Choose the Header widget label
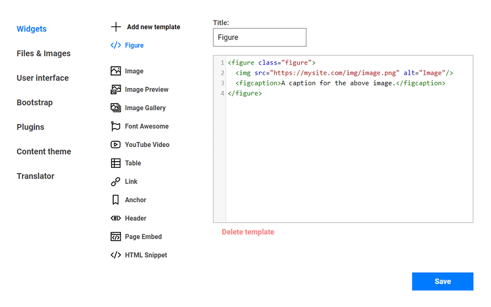 [x=136, y=218]
